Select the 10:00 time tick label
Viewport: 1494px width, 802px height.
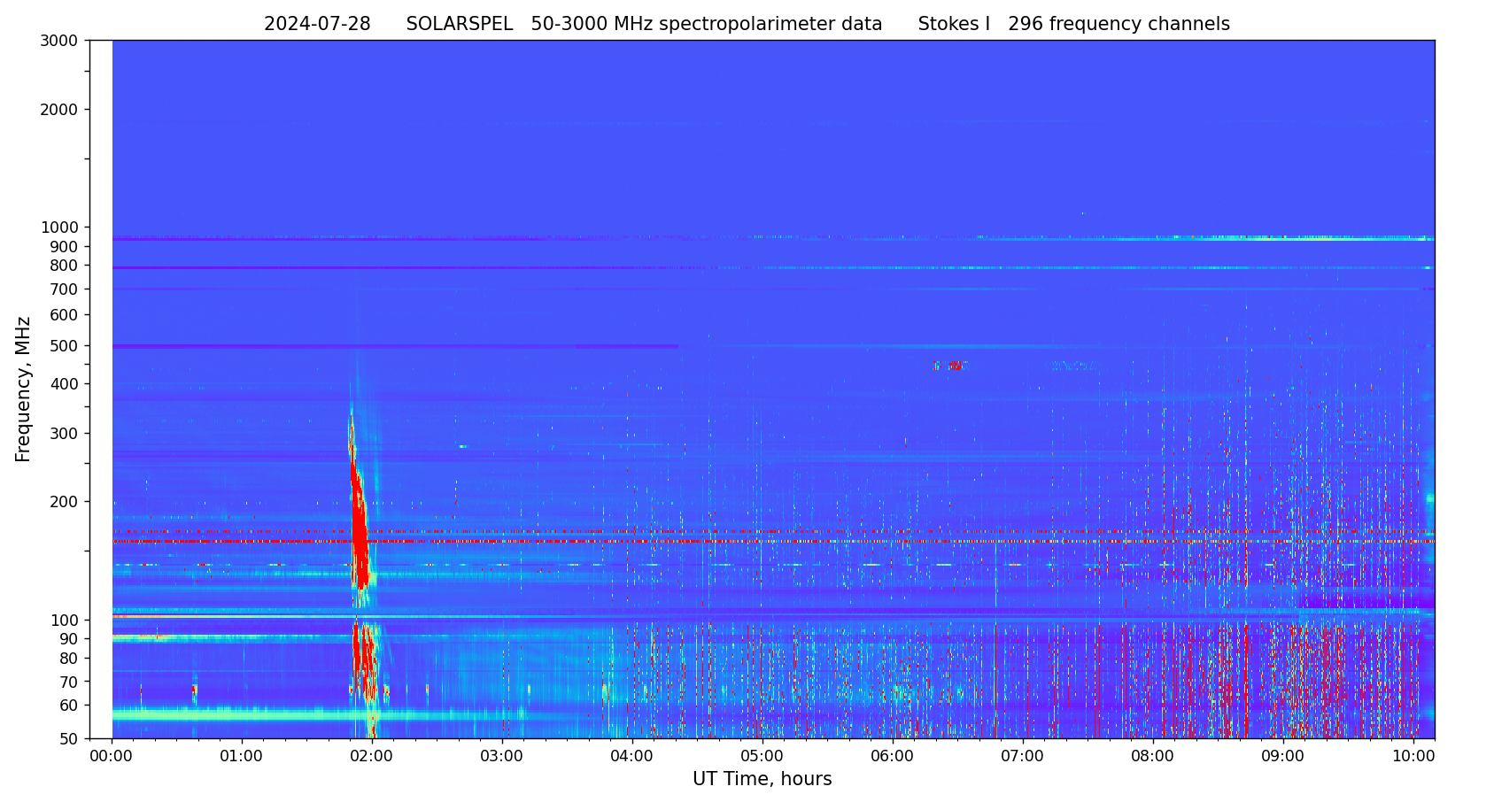pos(1413,757)
